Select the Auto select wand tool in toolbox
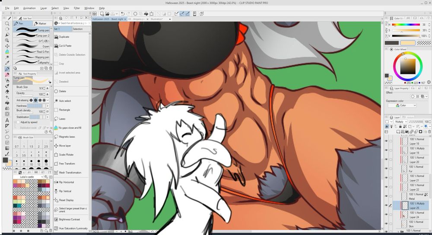Image resolution: width=432 pixels, height=235 pixels. pos(7,57)
